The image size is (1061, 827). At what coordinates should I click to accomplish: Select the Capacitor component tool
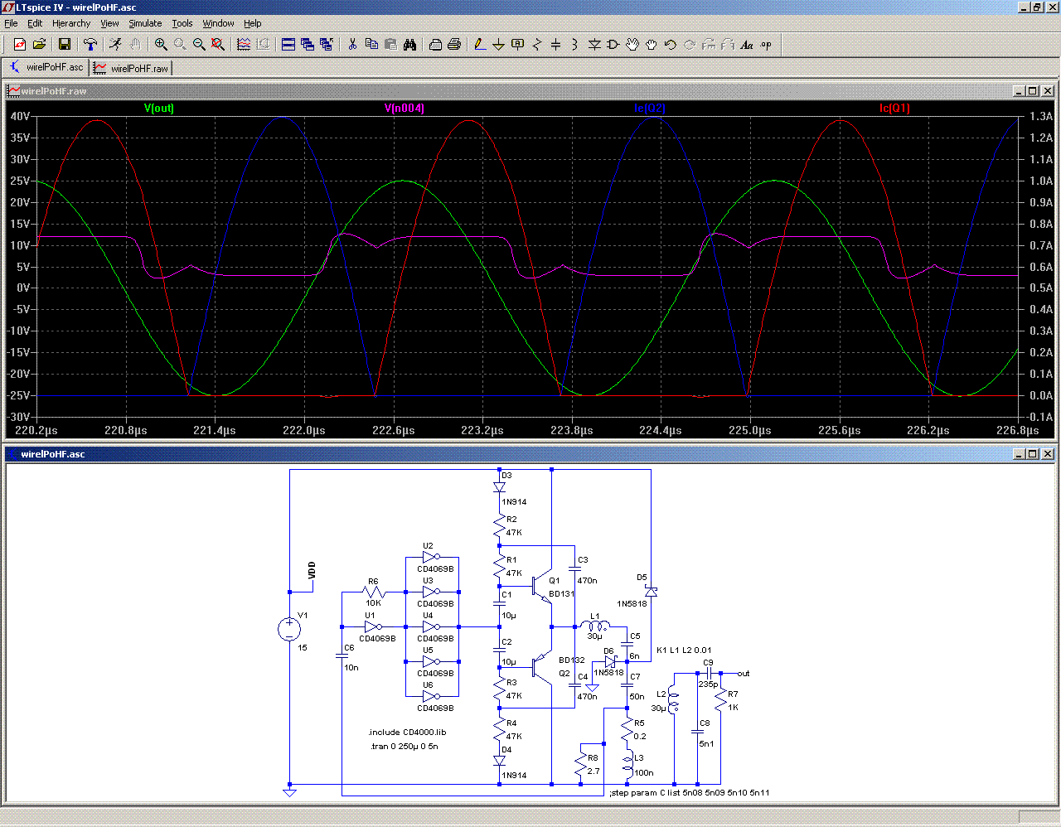(555, 45)
